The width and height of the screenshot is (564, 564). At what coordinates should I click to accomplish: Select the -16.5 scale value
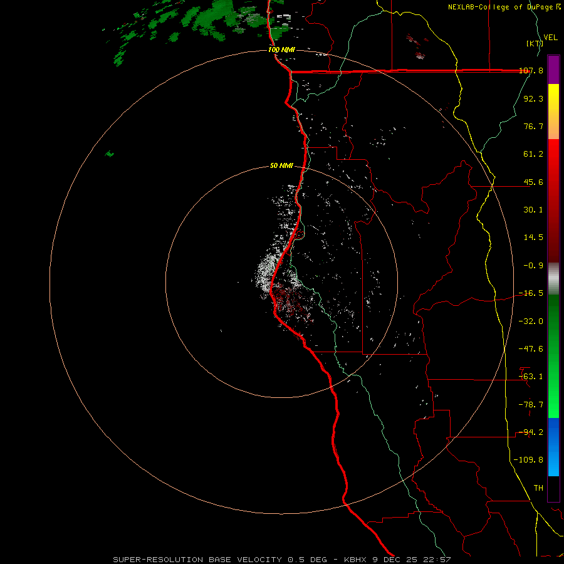coord(531,293)
